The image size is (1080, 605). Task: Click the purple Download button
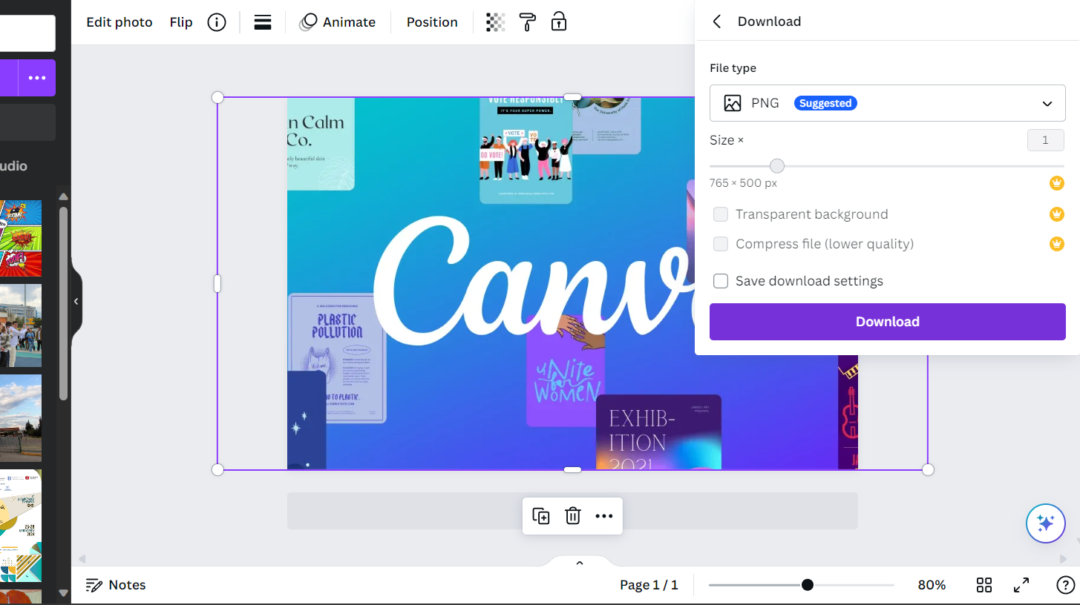click(x=887, y=322)
